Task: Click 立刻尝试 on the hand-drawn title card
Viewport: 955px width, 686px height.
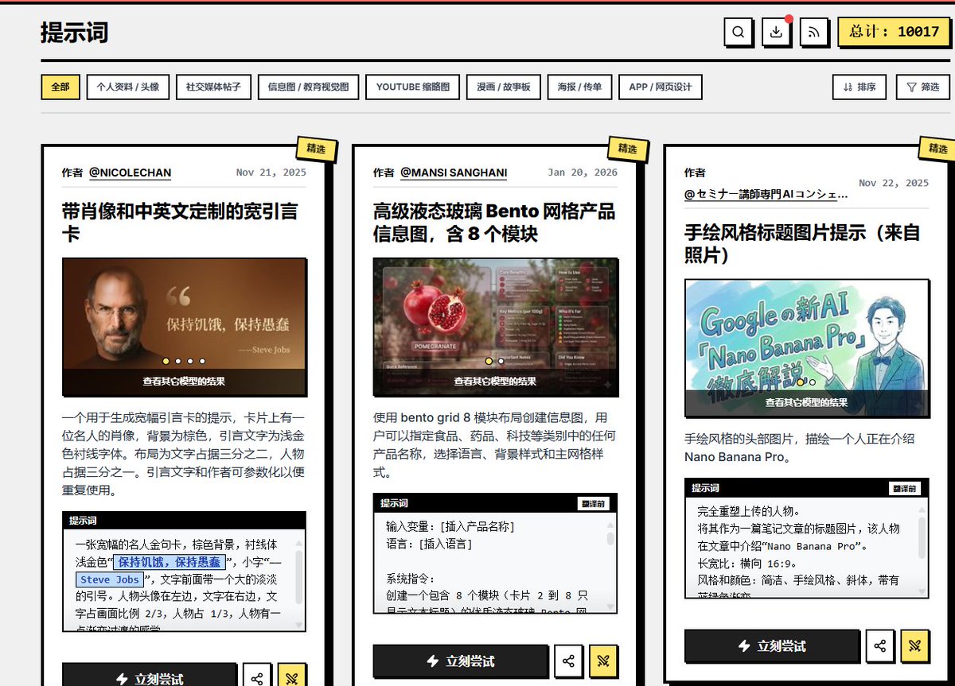Action: 772,646
